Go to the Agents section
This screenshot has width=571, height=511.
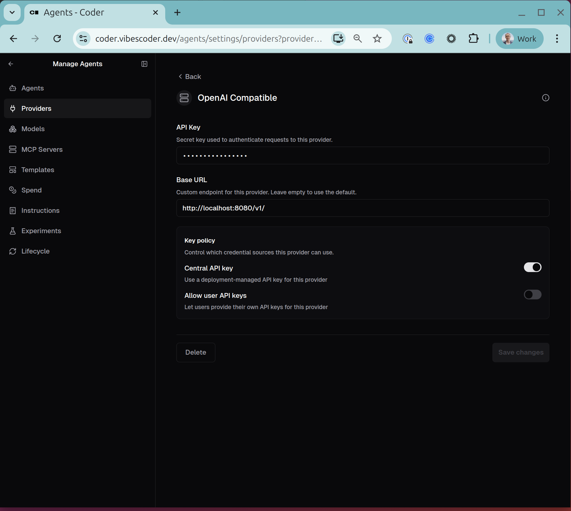point(77,88)
